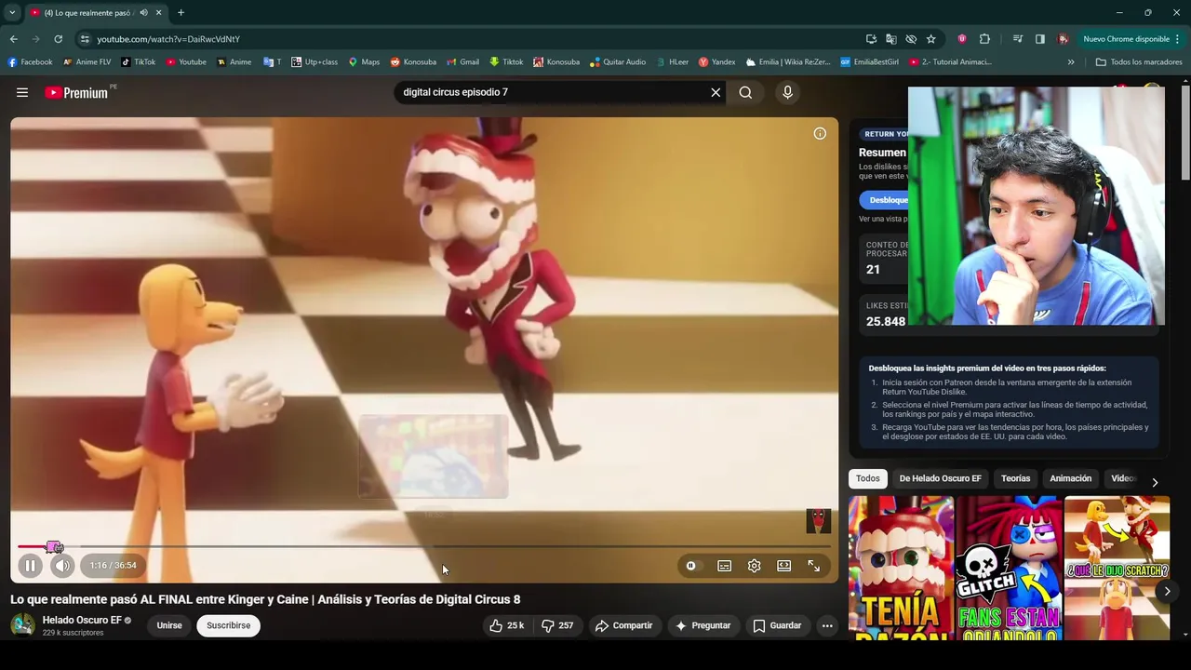Mute the video volume speaker icon

click(61, 565)
